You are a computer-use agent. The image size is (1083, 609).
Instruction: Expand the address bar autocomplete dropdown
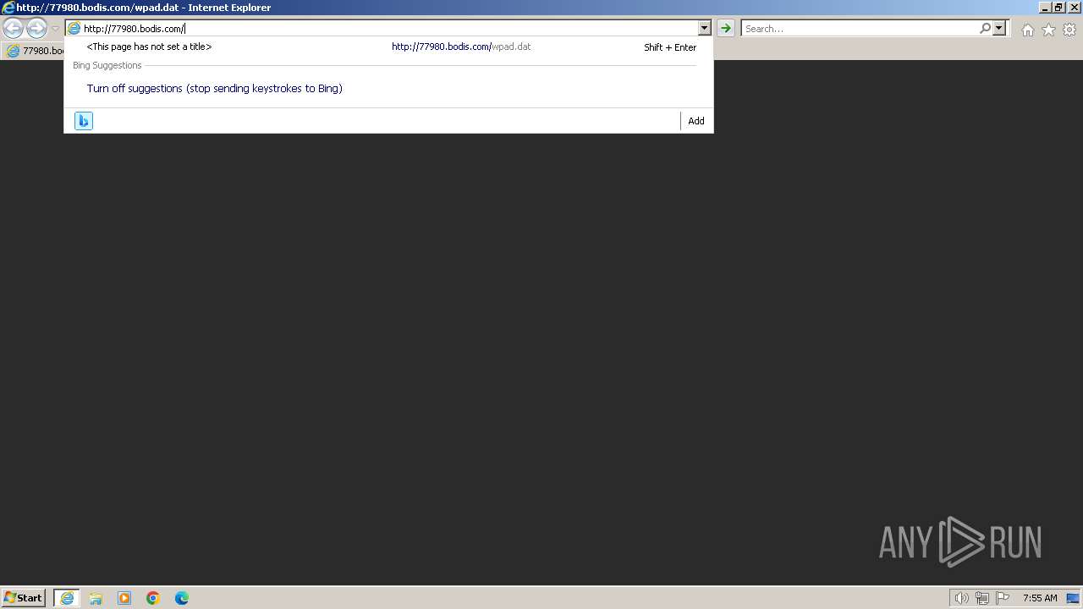(x=704, y=29)
